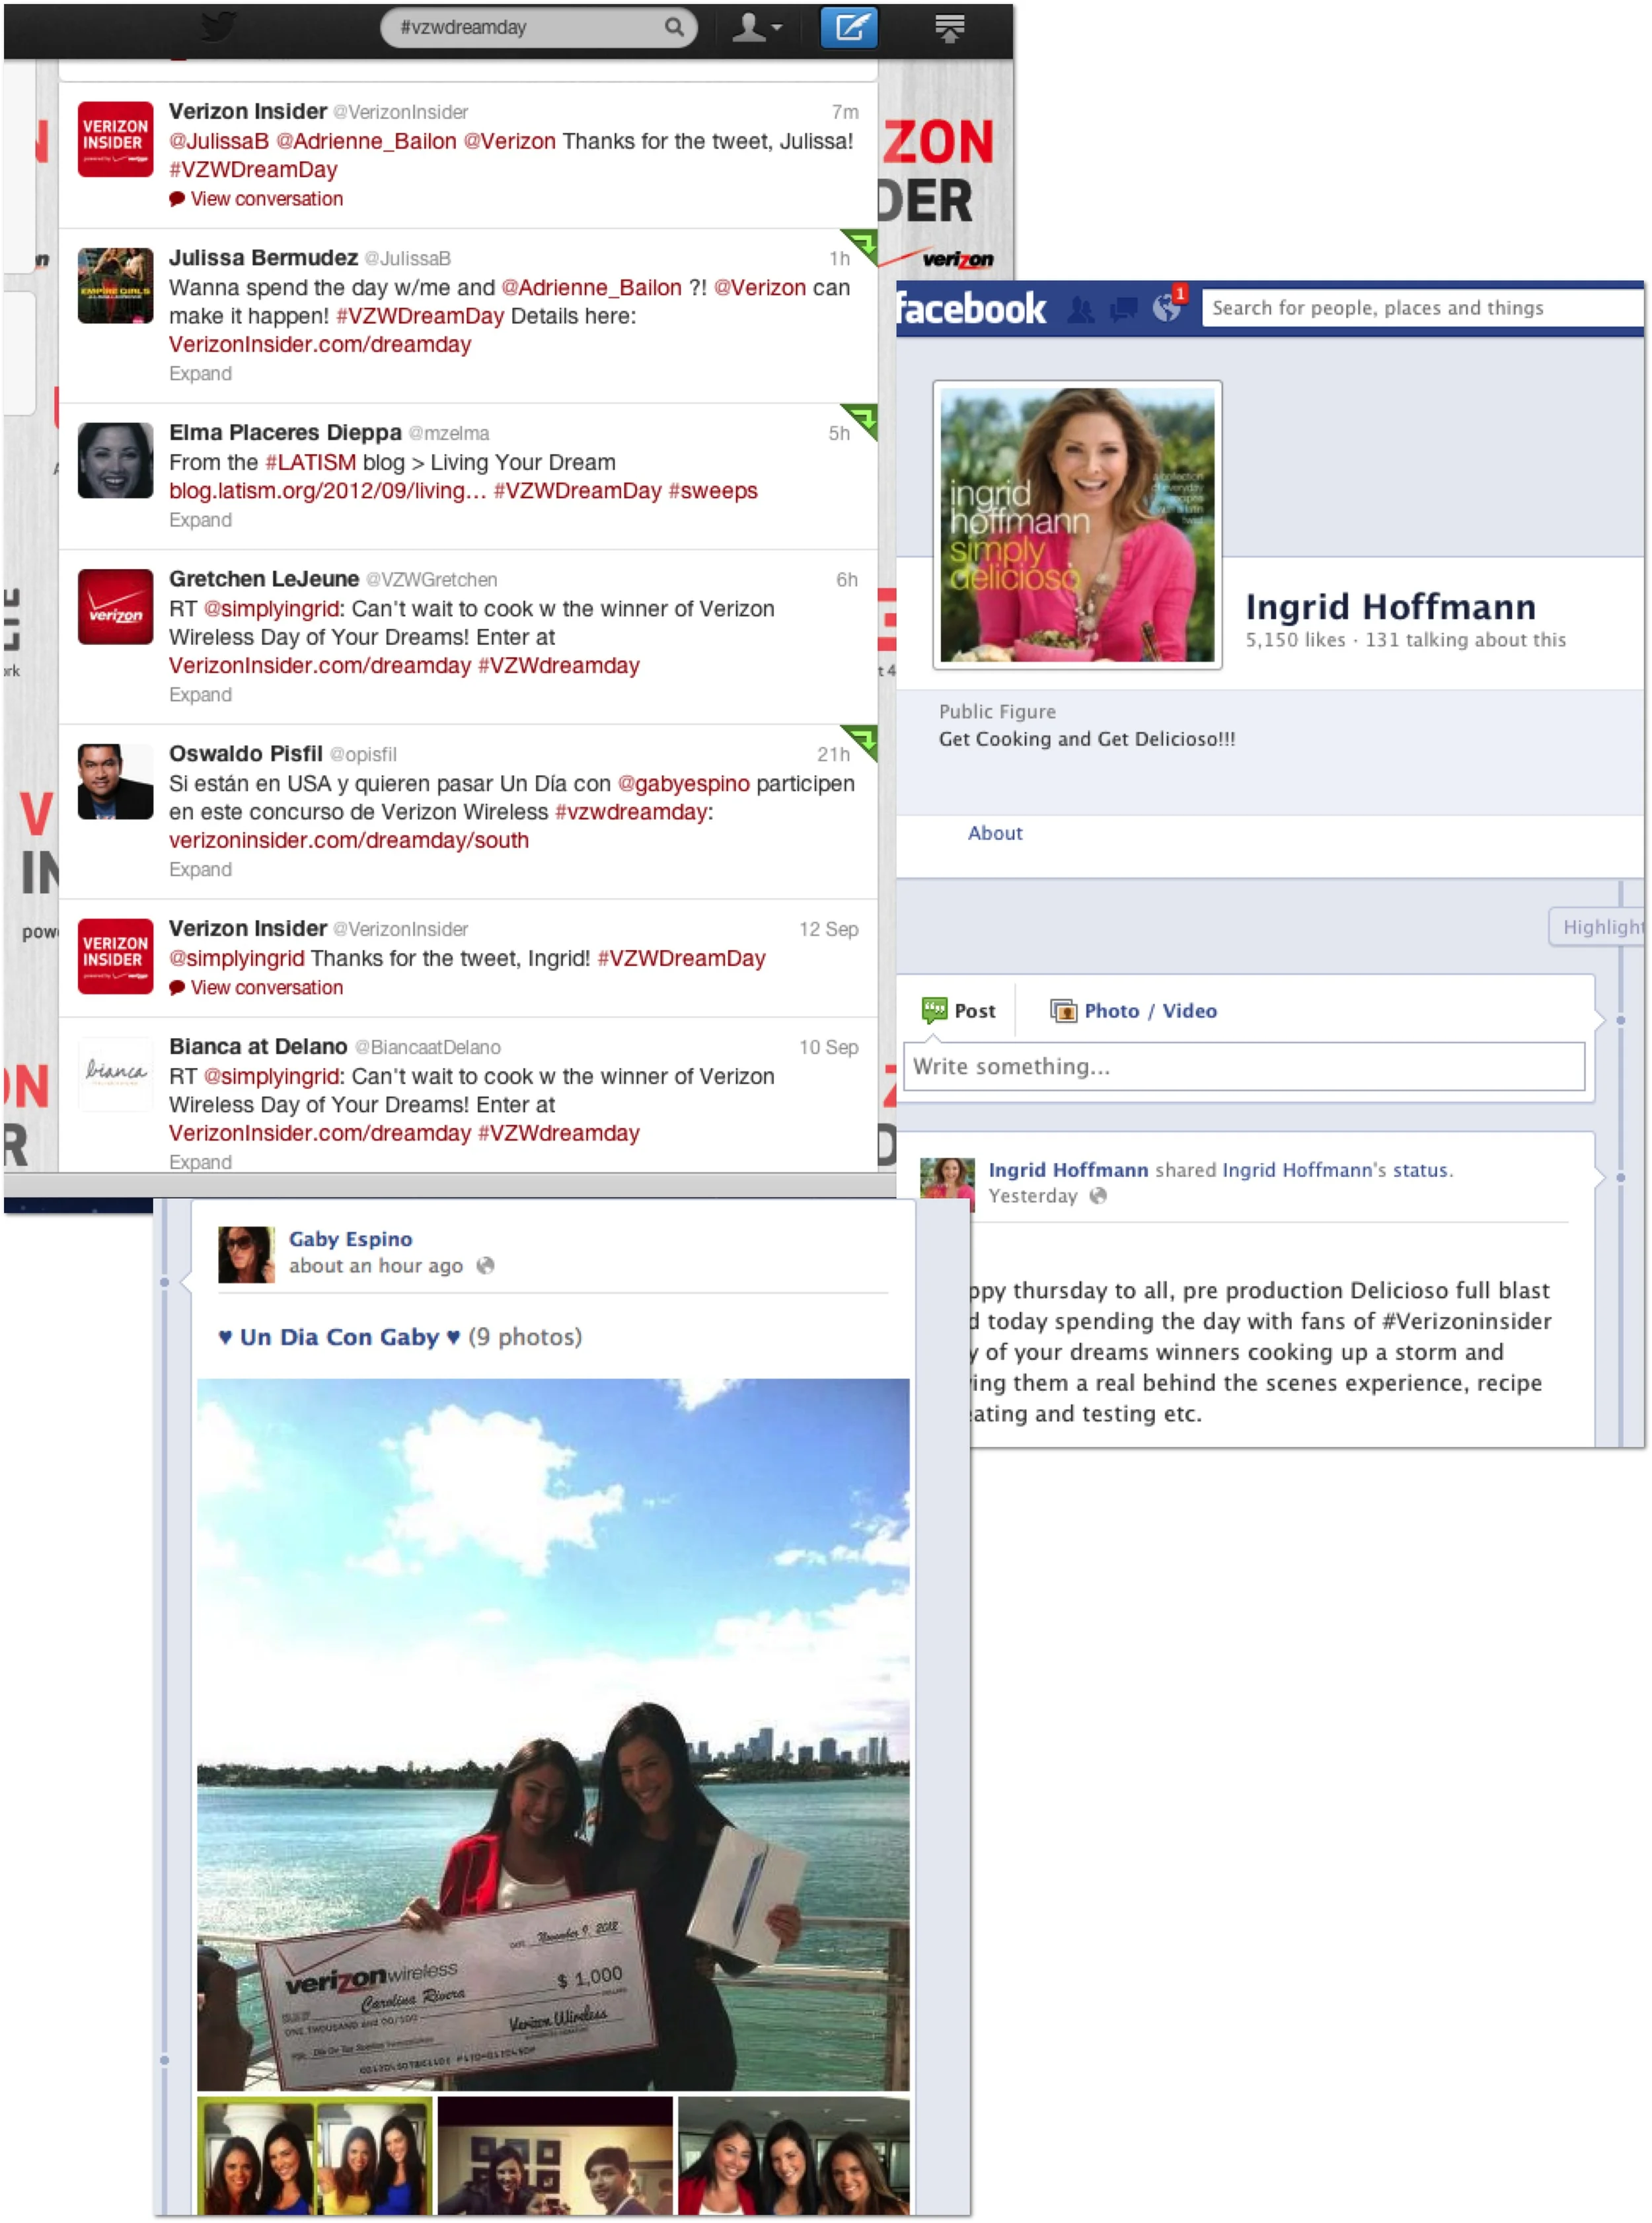The height and width of the screenshot is (2223, 1652).
Task: Expand Elma Placeres Dieppa's tweet
Action: [x=200, y=520]
